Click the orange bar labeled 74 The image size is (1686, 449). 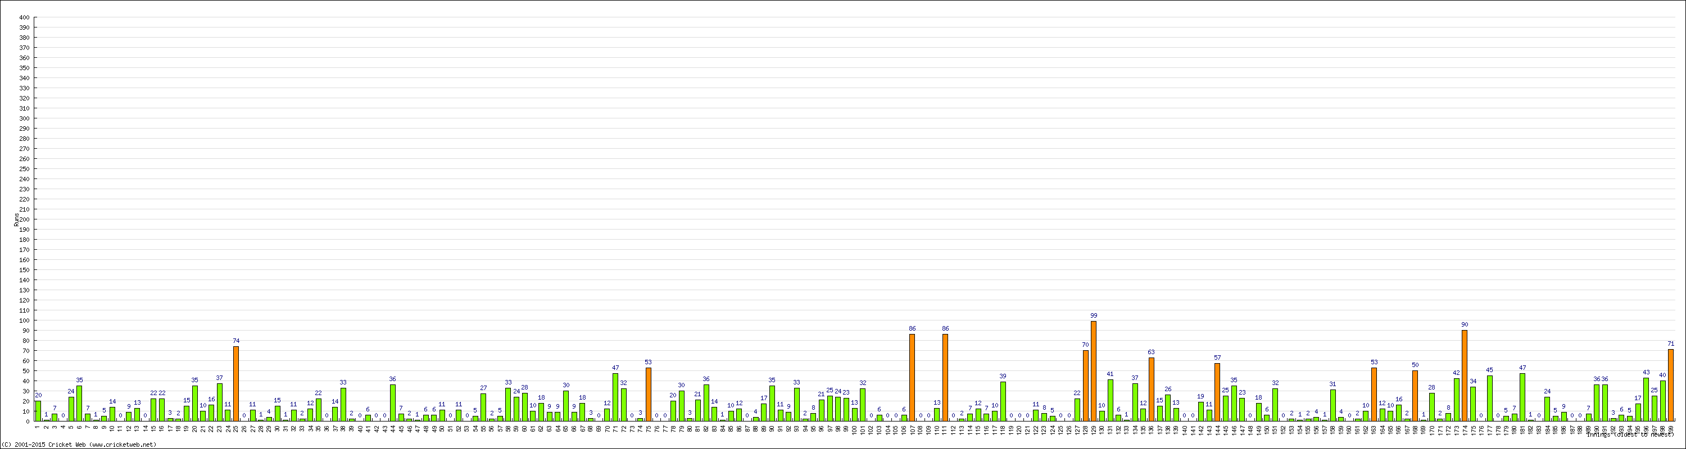coord(236,384)
